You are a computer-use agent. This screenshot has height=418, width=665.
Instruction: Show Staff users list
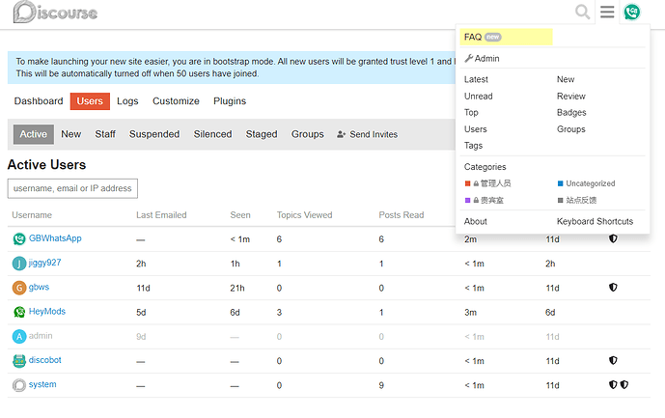105,134
